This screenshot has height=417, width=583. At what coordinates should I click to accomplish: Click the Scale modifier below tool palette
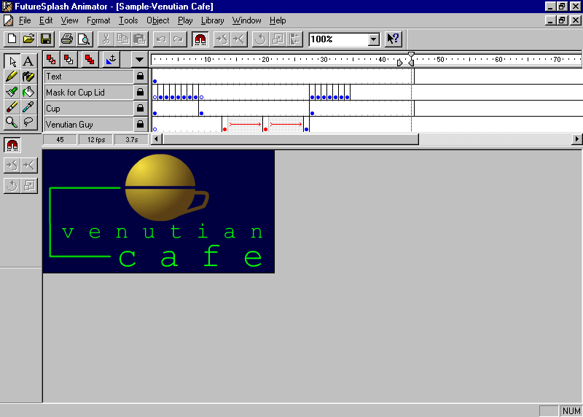point(28,185)
